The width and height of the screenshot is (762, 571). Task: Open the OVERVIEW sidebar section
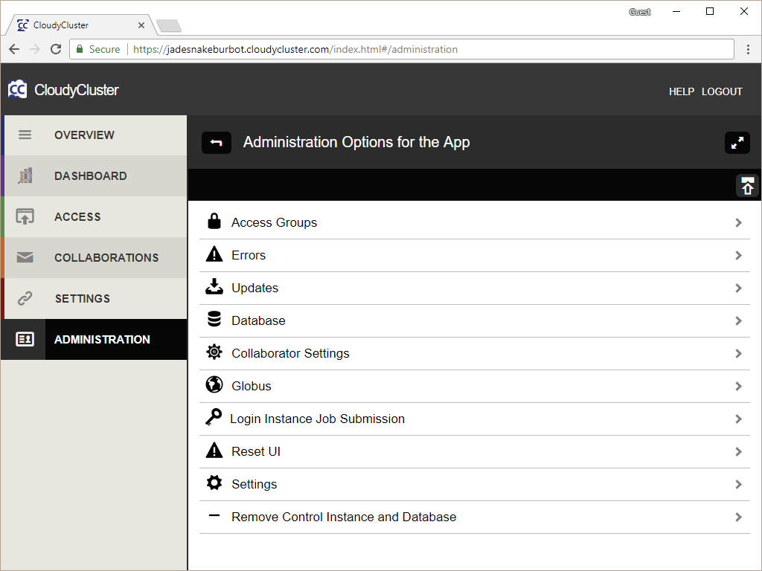point(95,135)
